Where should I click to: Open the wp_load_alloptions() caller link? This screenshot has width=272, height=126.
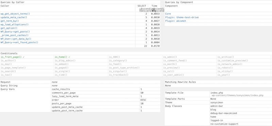(x=15, y=24)
